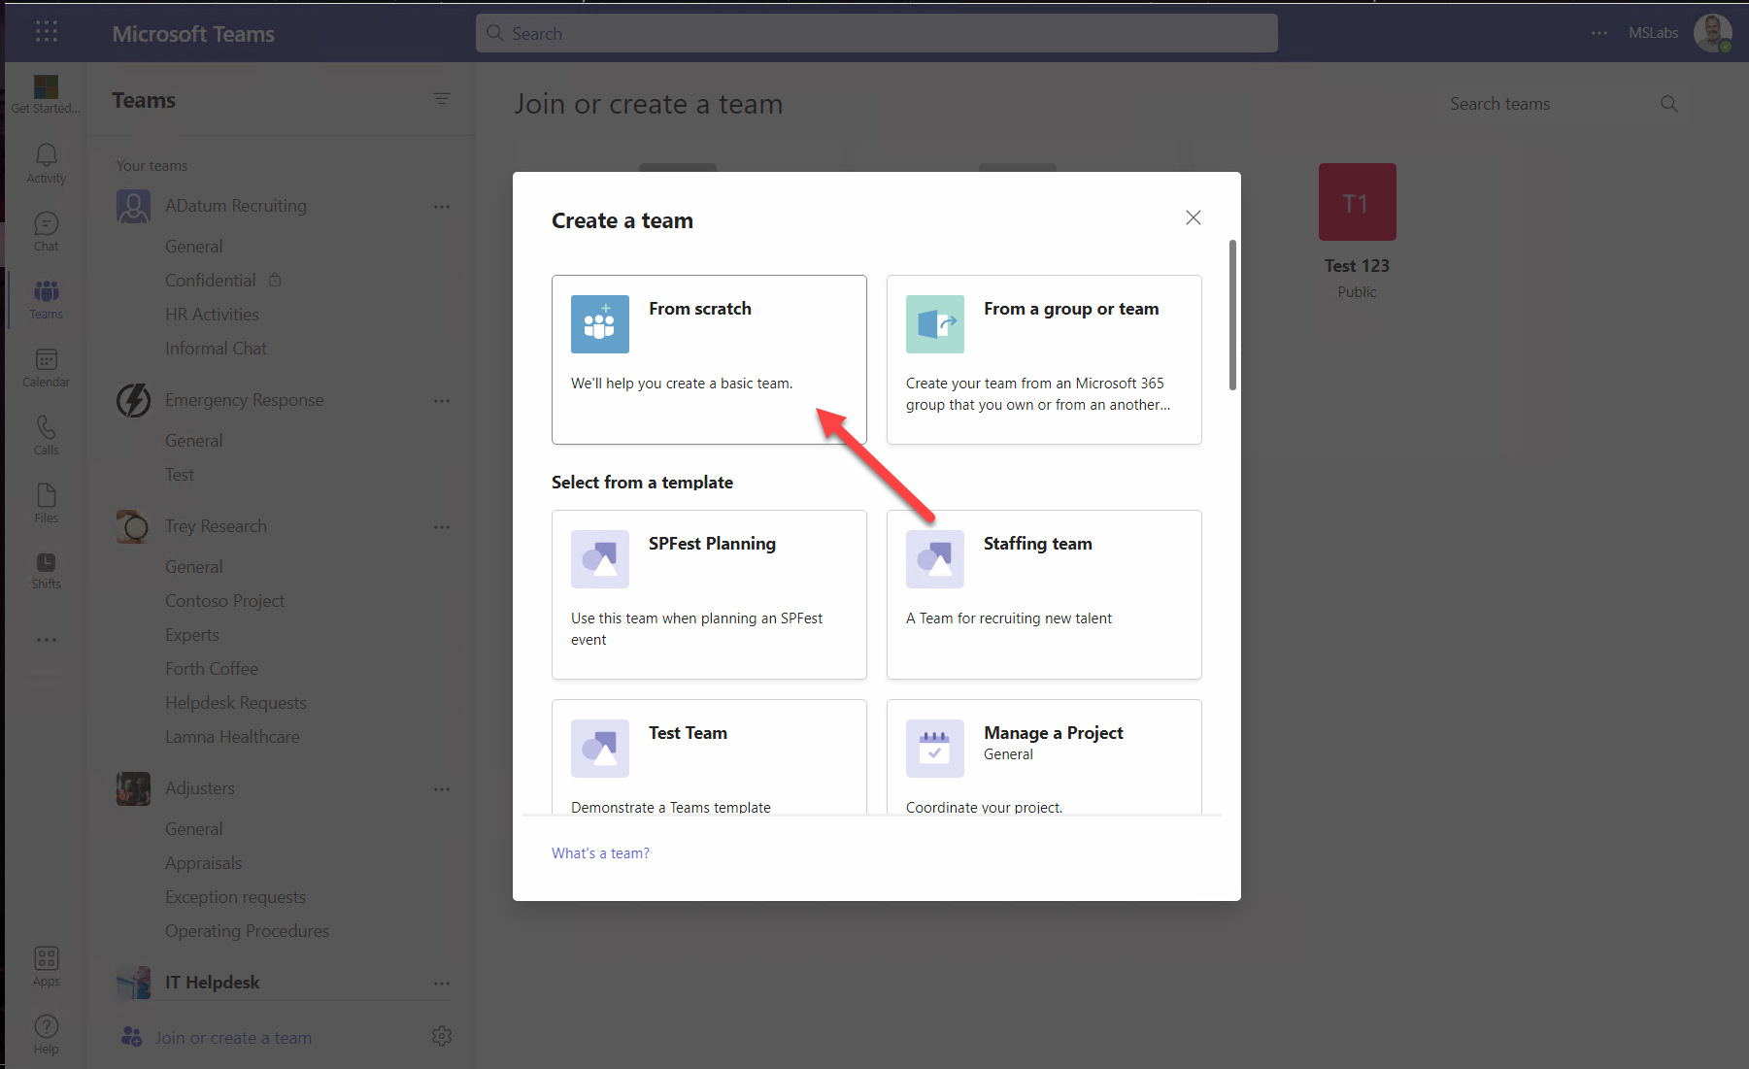This screenshot has width=1749, height=1069.
Task: Open Experts channel
Action: pyautogui.click(x=192, y=635)
